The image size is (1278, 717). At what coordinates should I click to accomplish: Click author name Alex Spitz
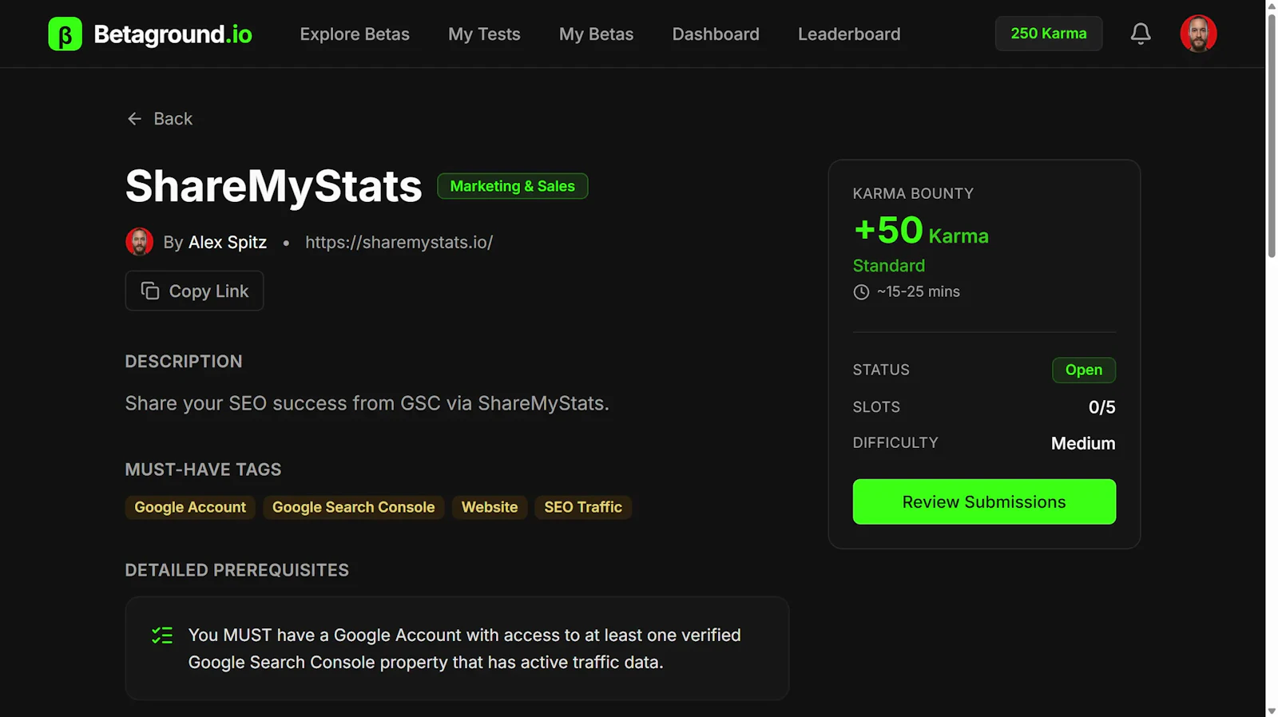tap(228, 242)
